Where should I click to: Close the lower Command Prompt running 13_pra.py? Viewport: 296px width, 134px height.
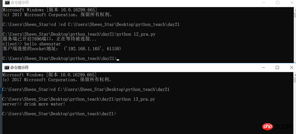coord(292,67)
